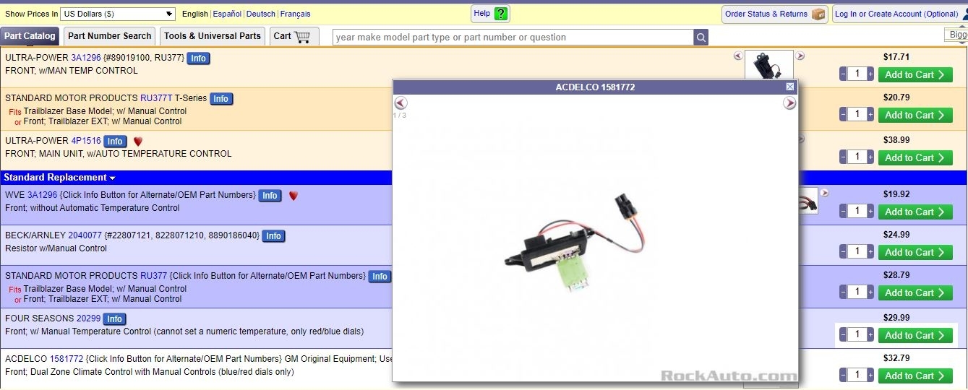Image resolution: width=968 pixels, height=390 pixels.
Task: Increase quantity for the $19.92 item
Action: pyautogui.click(x=870, y=211)
